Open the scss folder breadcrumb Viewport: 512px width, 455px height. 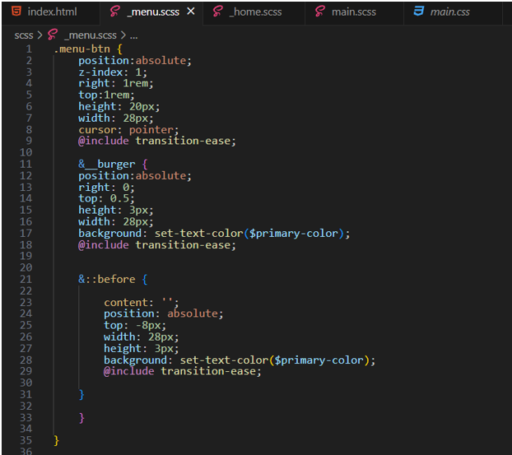point(24,35)
